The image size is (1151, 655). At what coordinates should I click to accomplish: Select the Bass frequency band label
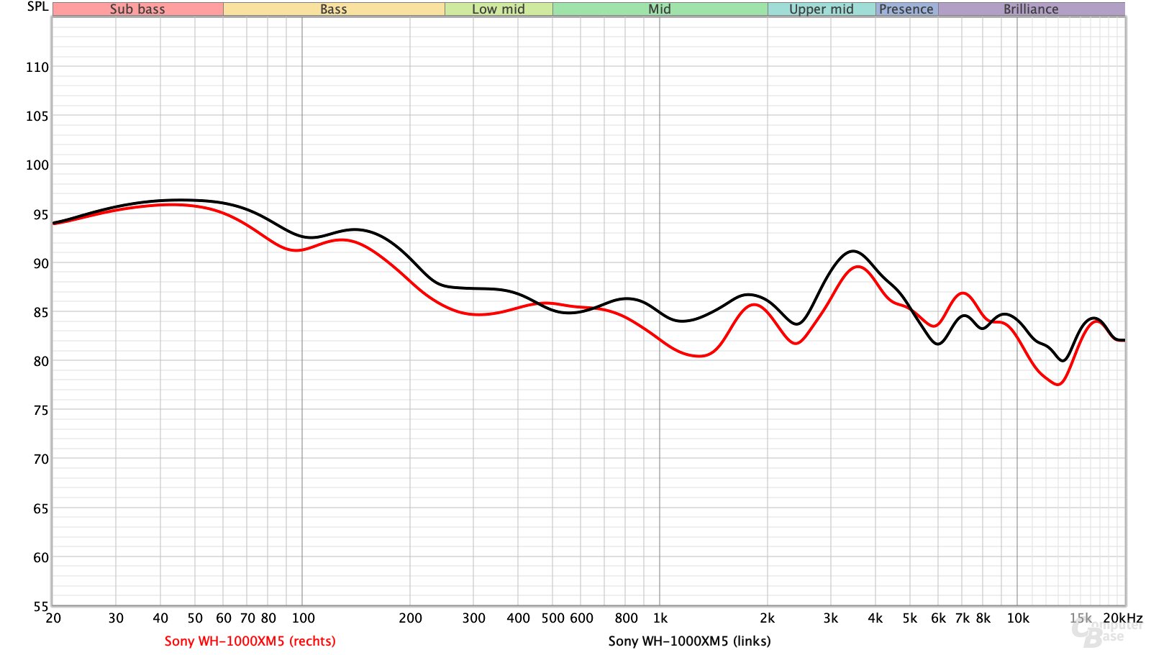334,9
